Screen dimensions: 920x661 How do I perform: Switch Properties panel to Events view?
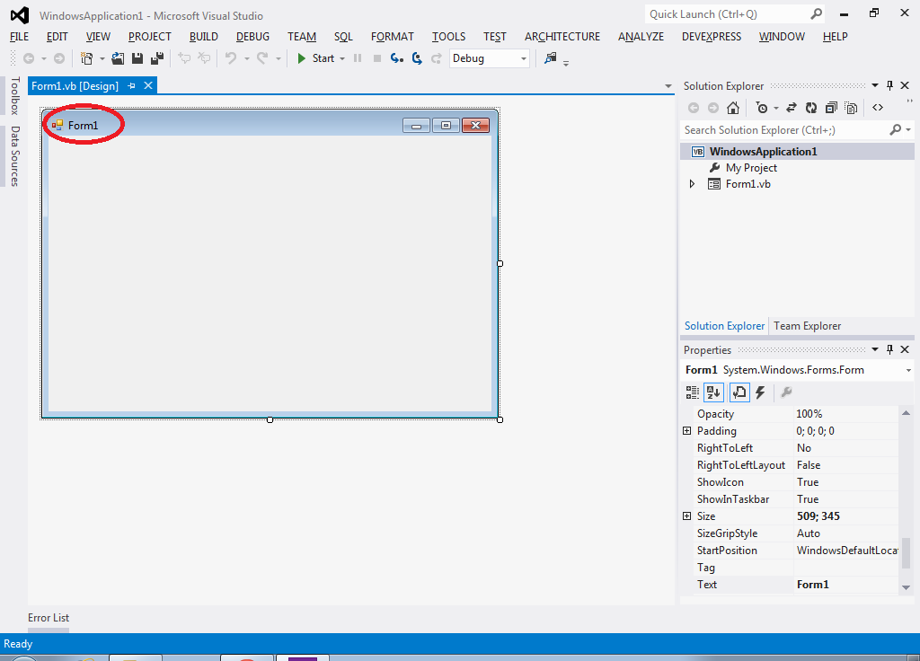[759, 392]
